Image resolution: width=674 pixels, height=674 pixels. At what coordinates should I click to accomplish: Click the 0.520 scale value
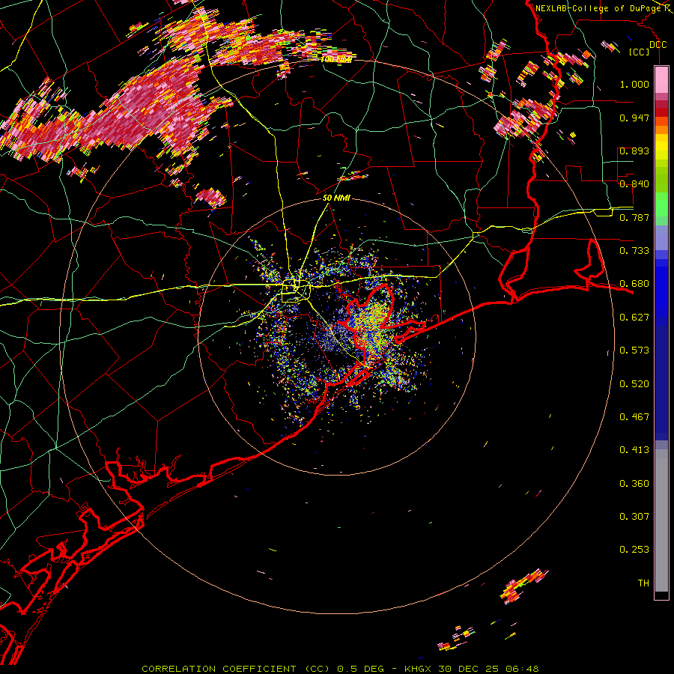click(634, 384)
